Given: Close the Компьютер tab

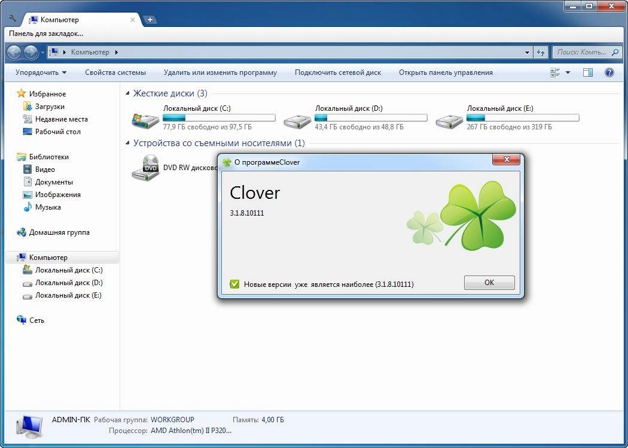Looking at the screenshot, I should [133, 20].
